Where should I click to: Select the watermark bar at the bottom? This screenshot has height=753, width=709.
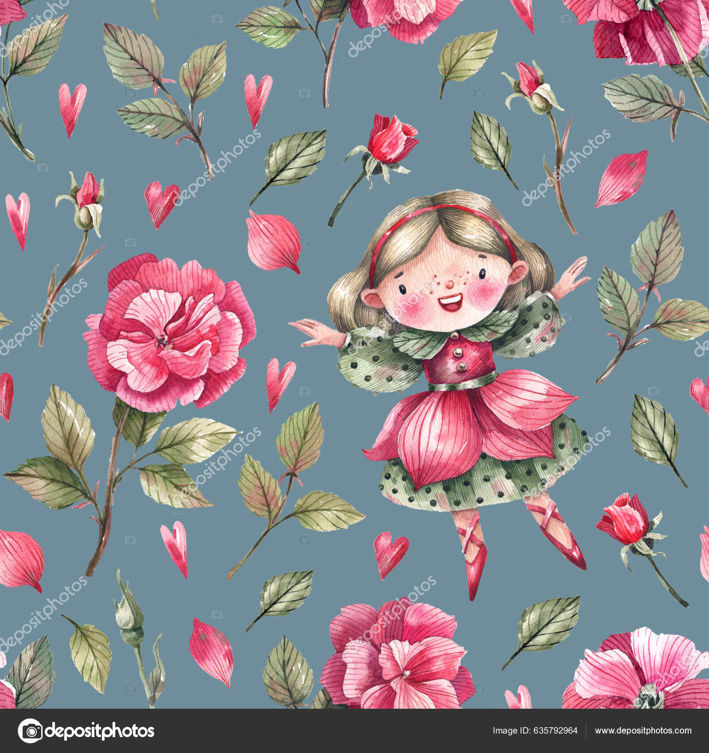[354, 734]
